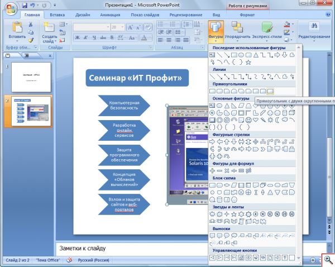Open the font size 20 dropdown
335x267 pixels.
[x=122, y=27]
